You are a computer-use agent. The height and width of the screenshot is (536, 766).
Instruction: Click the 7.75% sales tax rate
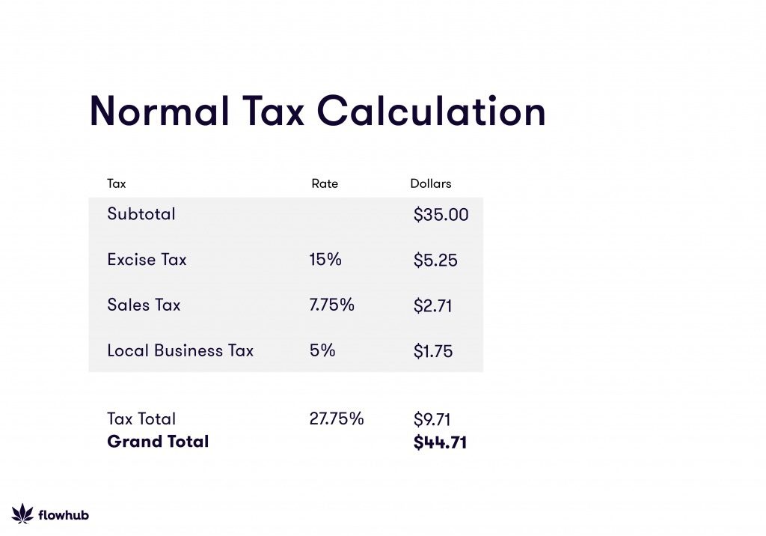(331, 305)
